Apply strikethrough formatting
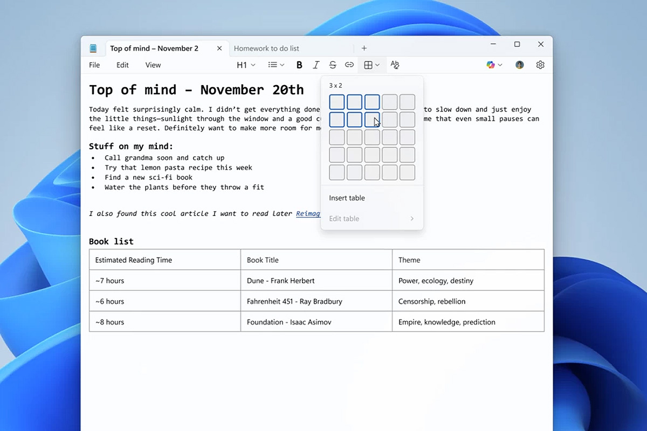This screenshot has width=647, height=431. point(333,65)
